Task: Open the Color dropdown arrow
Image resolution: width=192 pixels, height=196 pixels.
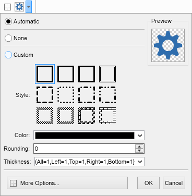Action: 140,136
